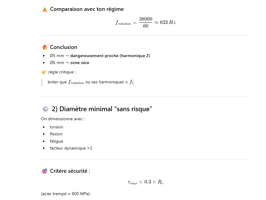Click the "(acier trempé ≈ 800 MPa)" note
266x200 pixels.
click(x=65, y=194)
